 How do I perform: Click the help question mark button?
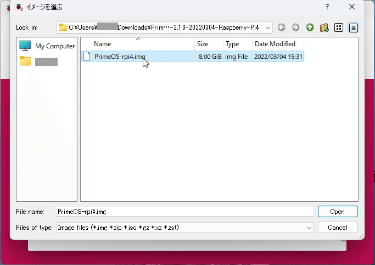[327, 7]
